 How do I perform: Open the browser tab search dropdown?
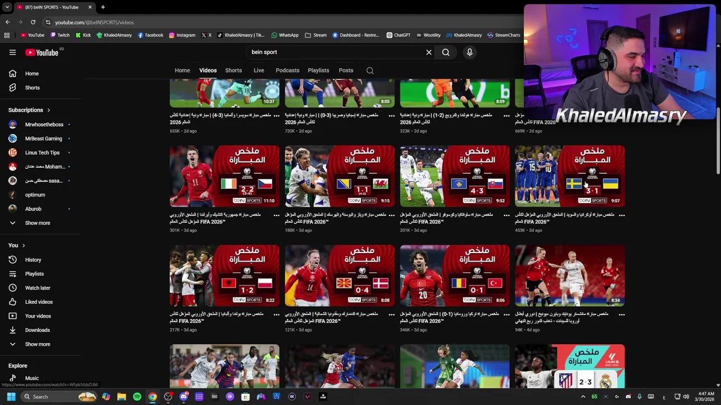tap(7, 7)
